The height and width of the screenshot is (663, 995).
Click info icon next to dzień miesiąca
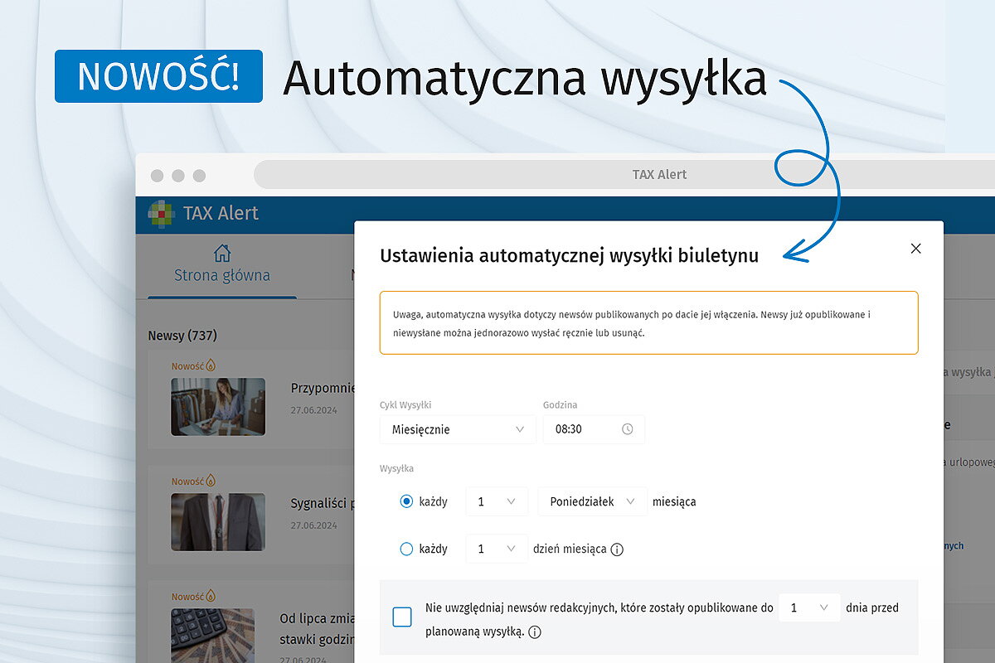click(617, 549)
